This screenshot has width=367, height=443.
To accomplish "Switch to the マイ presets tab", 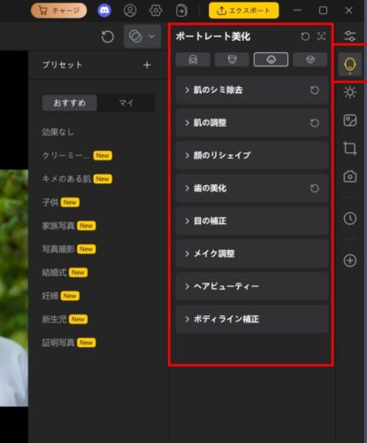I will point(126,103).
